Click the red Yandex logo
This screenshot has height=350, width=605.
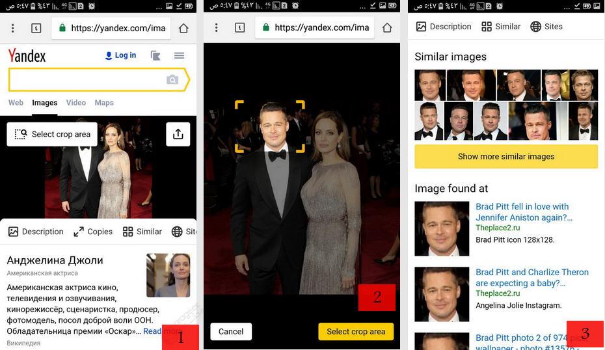point(27,56)
